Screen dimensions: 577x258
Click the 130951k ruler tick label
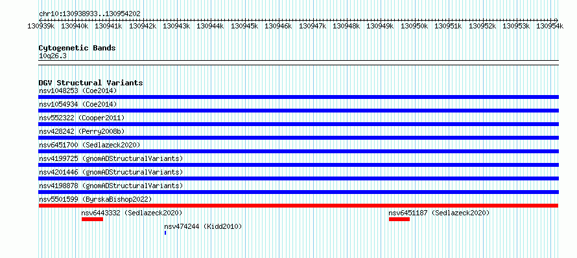(x=448, y=26)
